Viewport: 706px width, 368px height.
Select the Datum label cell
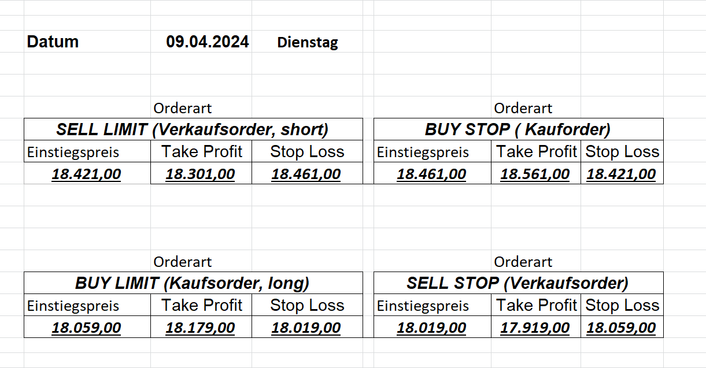point(53,42)
